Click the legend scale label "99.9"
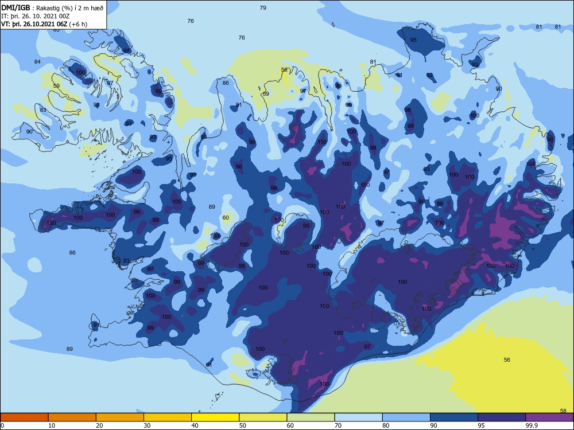Screen dimensions: 574x430 (532, 425)
